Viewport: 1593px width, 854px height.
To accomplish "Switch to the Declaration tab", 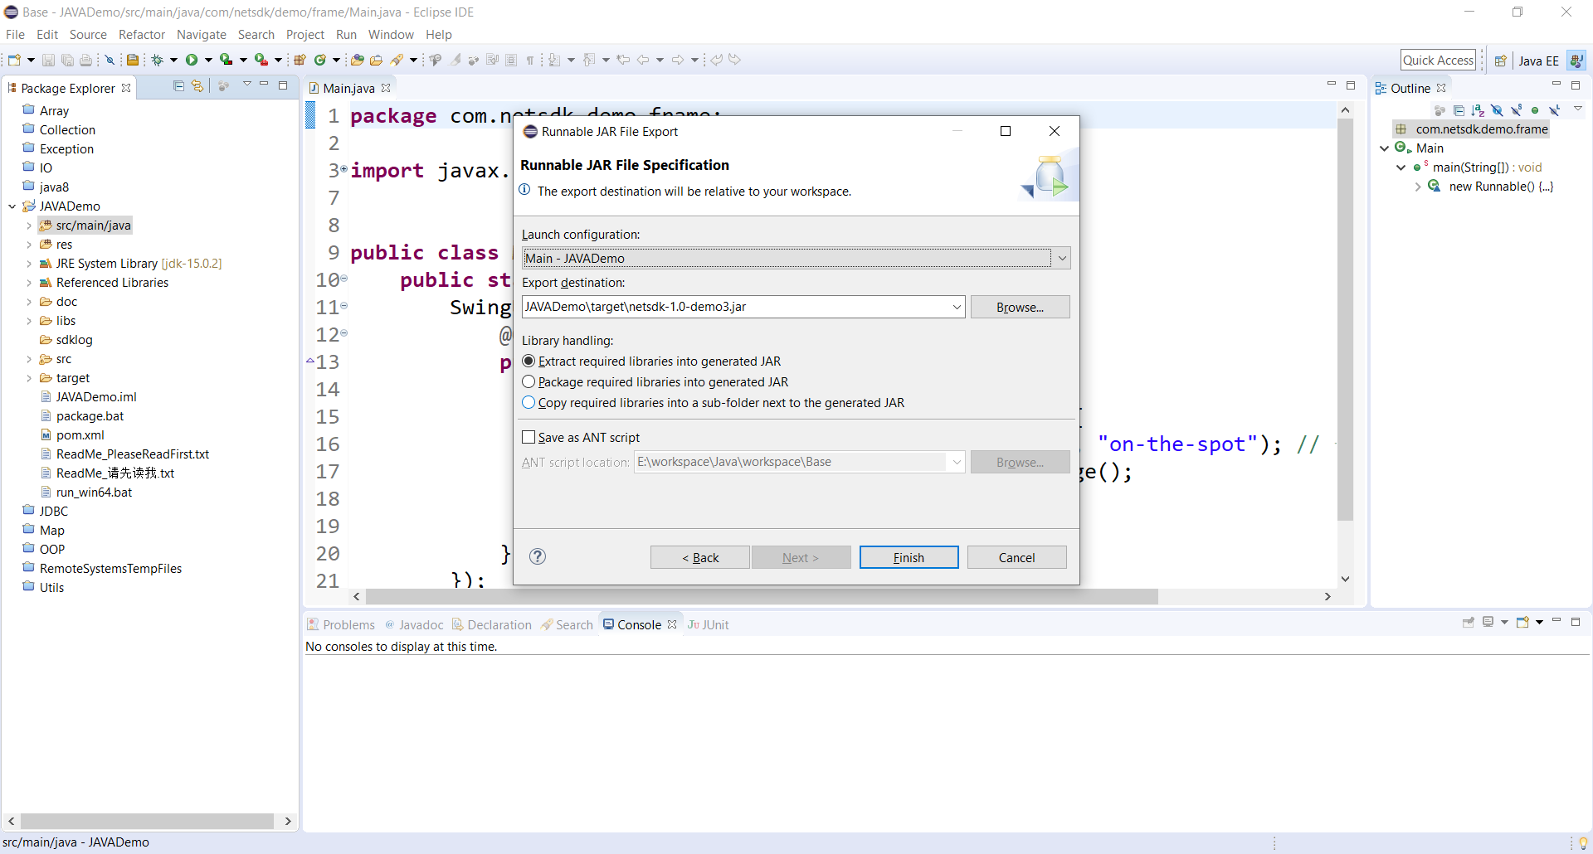I will tap(492, 624).
